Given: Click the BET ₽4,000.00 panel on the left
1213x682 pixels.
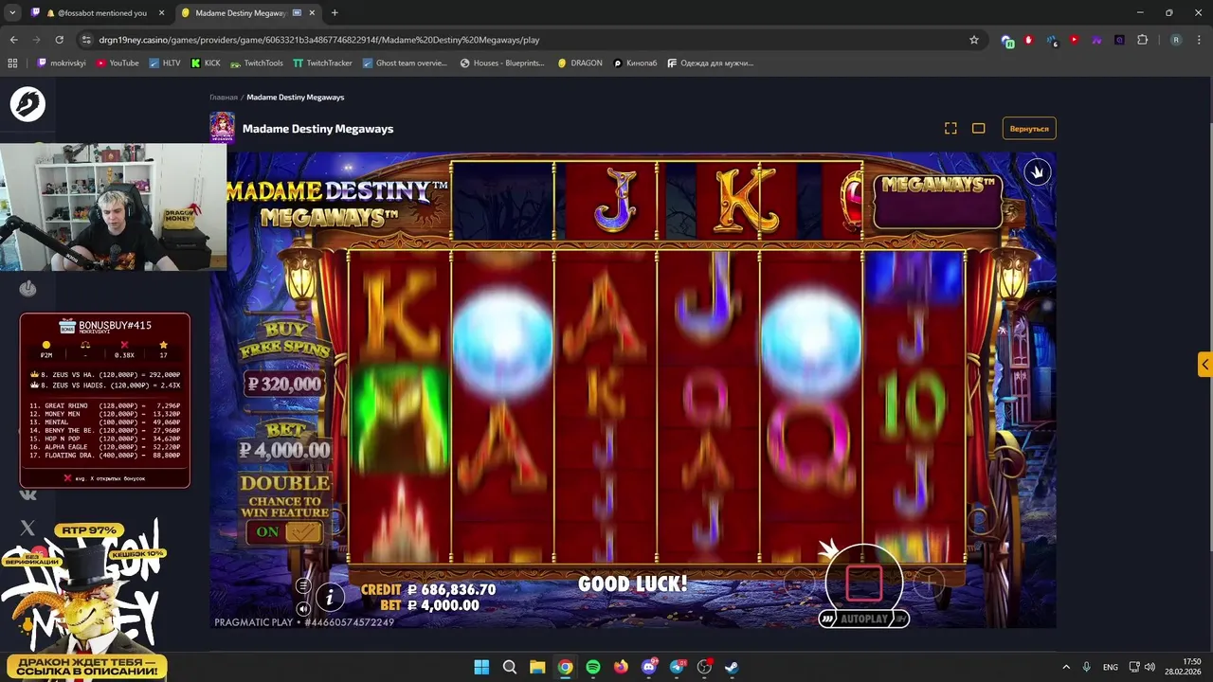Looking at the screenshot, I should click(x=284, y=442).
